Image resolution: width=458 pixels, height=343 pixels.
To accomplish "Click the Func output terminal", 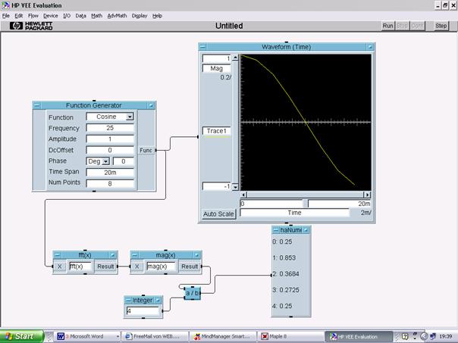I will (x=146, y=150).
